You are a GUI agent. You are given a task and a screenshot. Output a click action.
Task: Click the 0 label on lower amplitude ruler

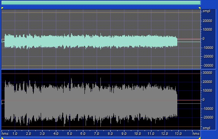pyautogui.click(x=204, y=100)
